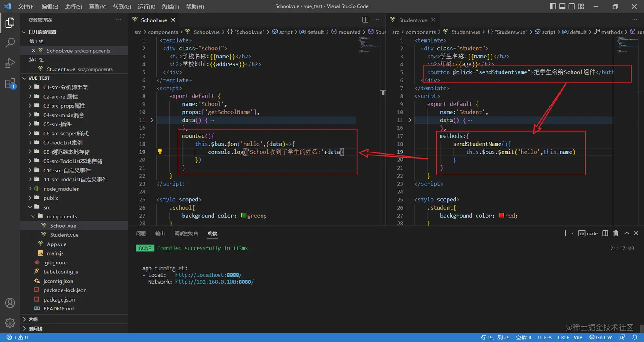Toggle the primary side bar layout button
The width and height of the screenshot is (644, 342).
click(553, 6)
